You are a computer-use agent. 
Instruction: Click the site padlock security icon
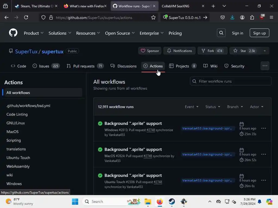tap(51, 17)
